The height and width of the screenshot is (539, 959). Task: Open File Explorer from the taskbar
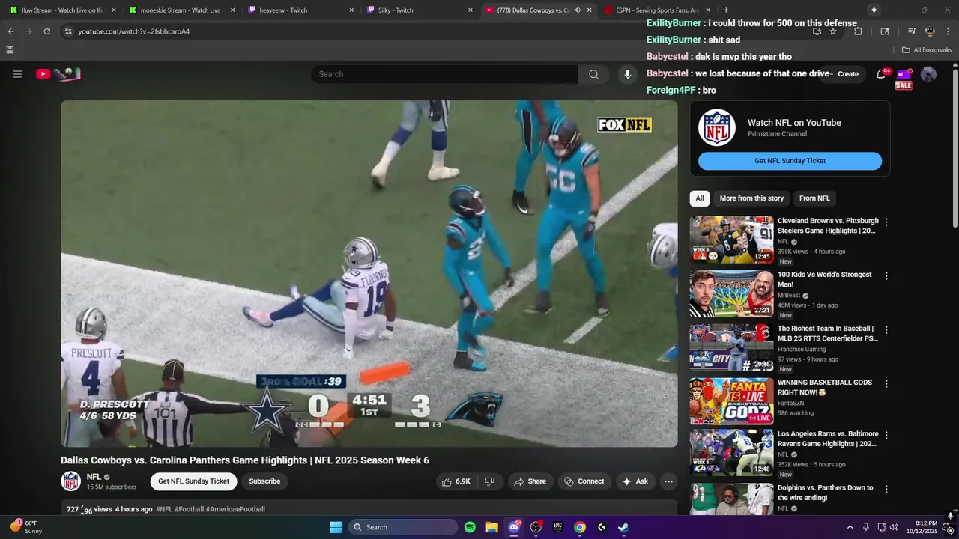491,527
